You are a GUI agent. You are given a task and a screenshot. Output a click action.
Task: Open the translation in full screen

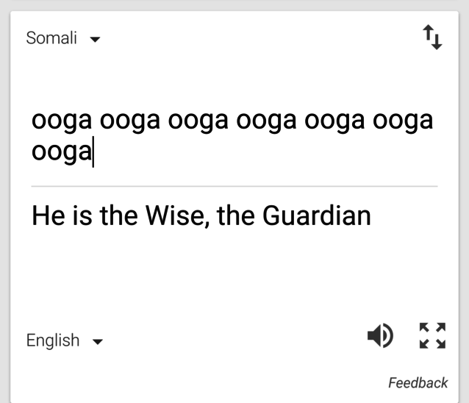coord(432,335)
